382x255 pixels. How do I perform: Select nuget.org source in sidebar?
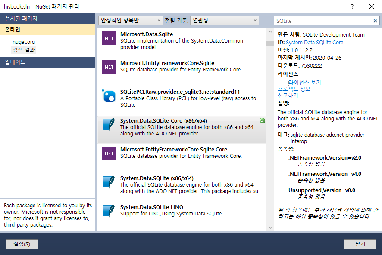click(24, 42)
